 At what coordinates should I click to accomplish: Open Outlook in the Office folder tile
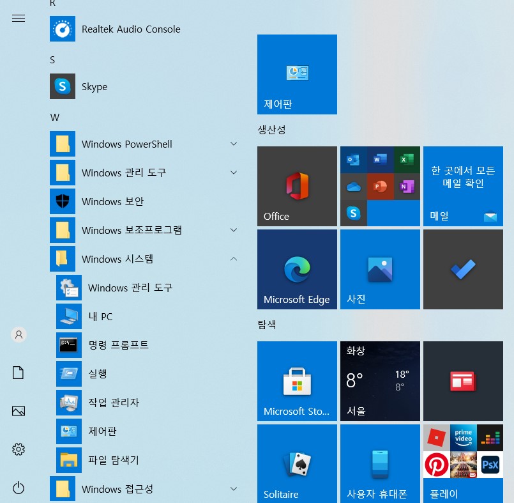(353, 160)
